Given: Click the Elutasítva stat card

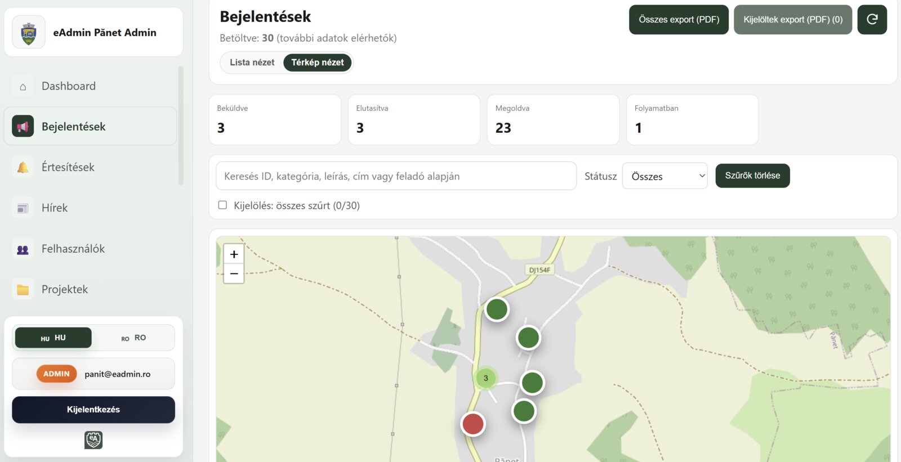Looking at the screenshot, I should [x=414, y=119].
